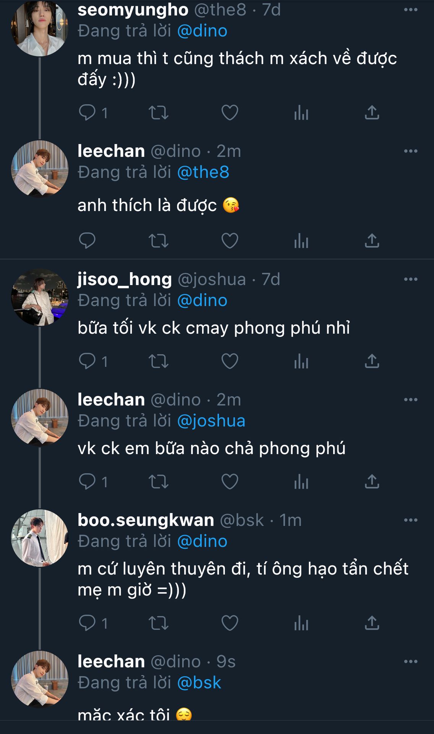The width and height of the screenshot is (434, 734).
Task: Open more options on boo.seungkwan's tweet
Action: click(x=411, y=520)
